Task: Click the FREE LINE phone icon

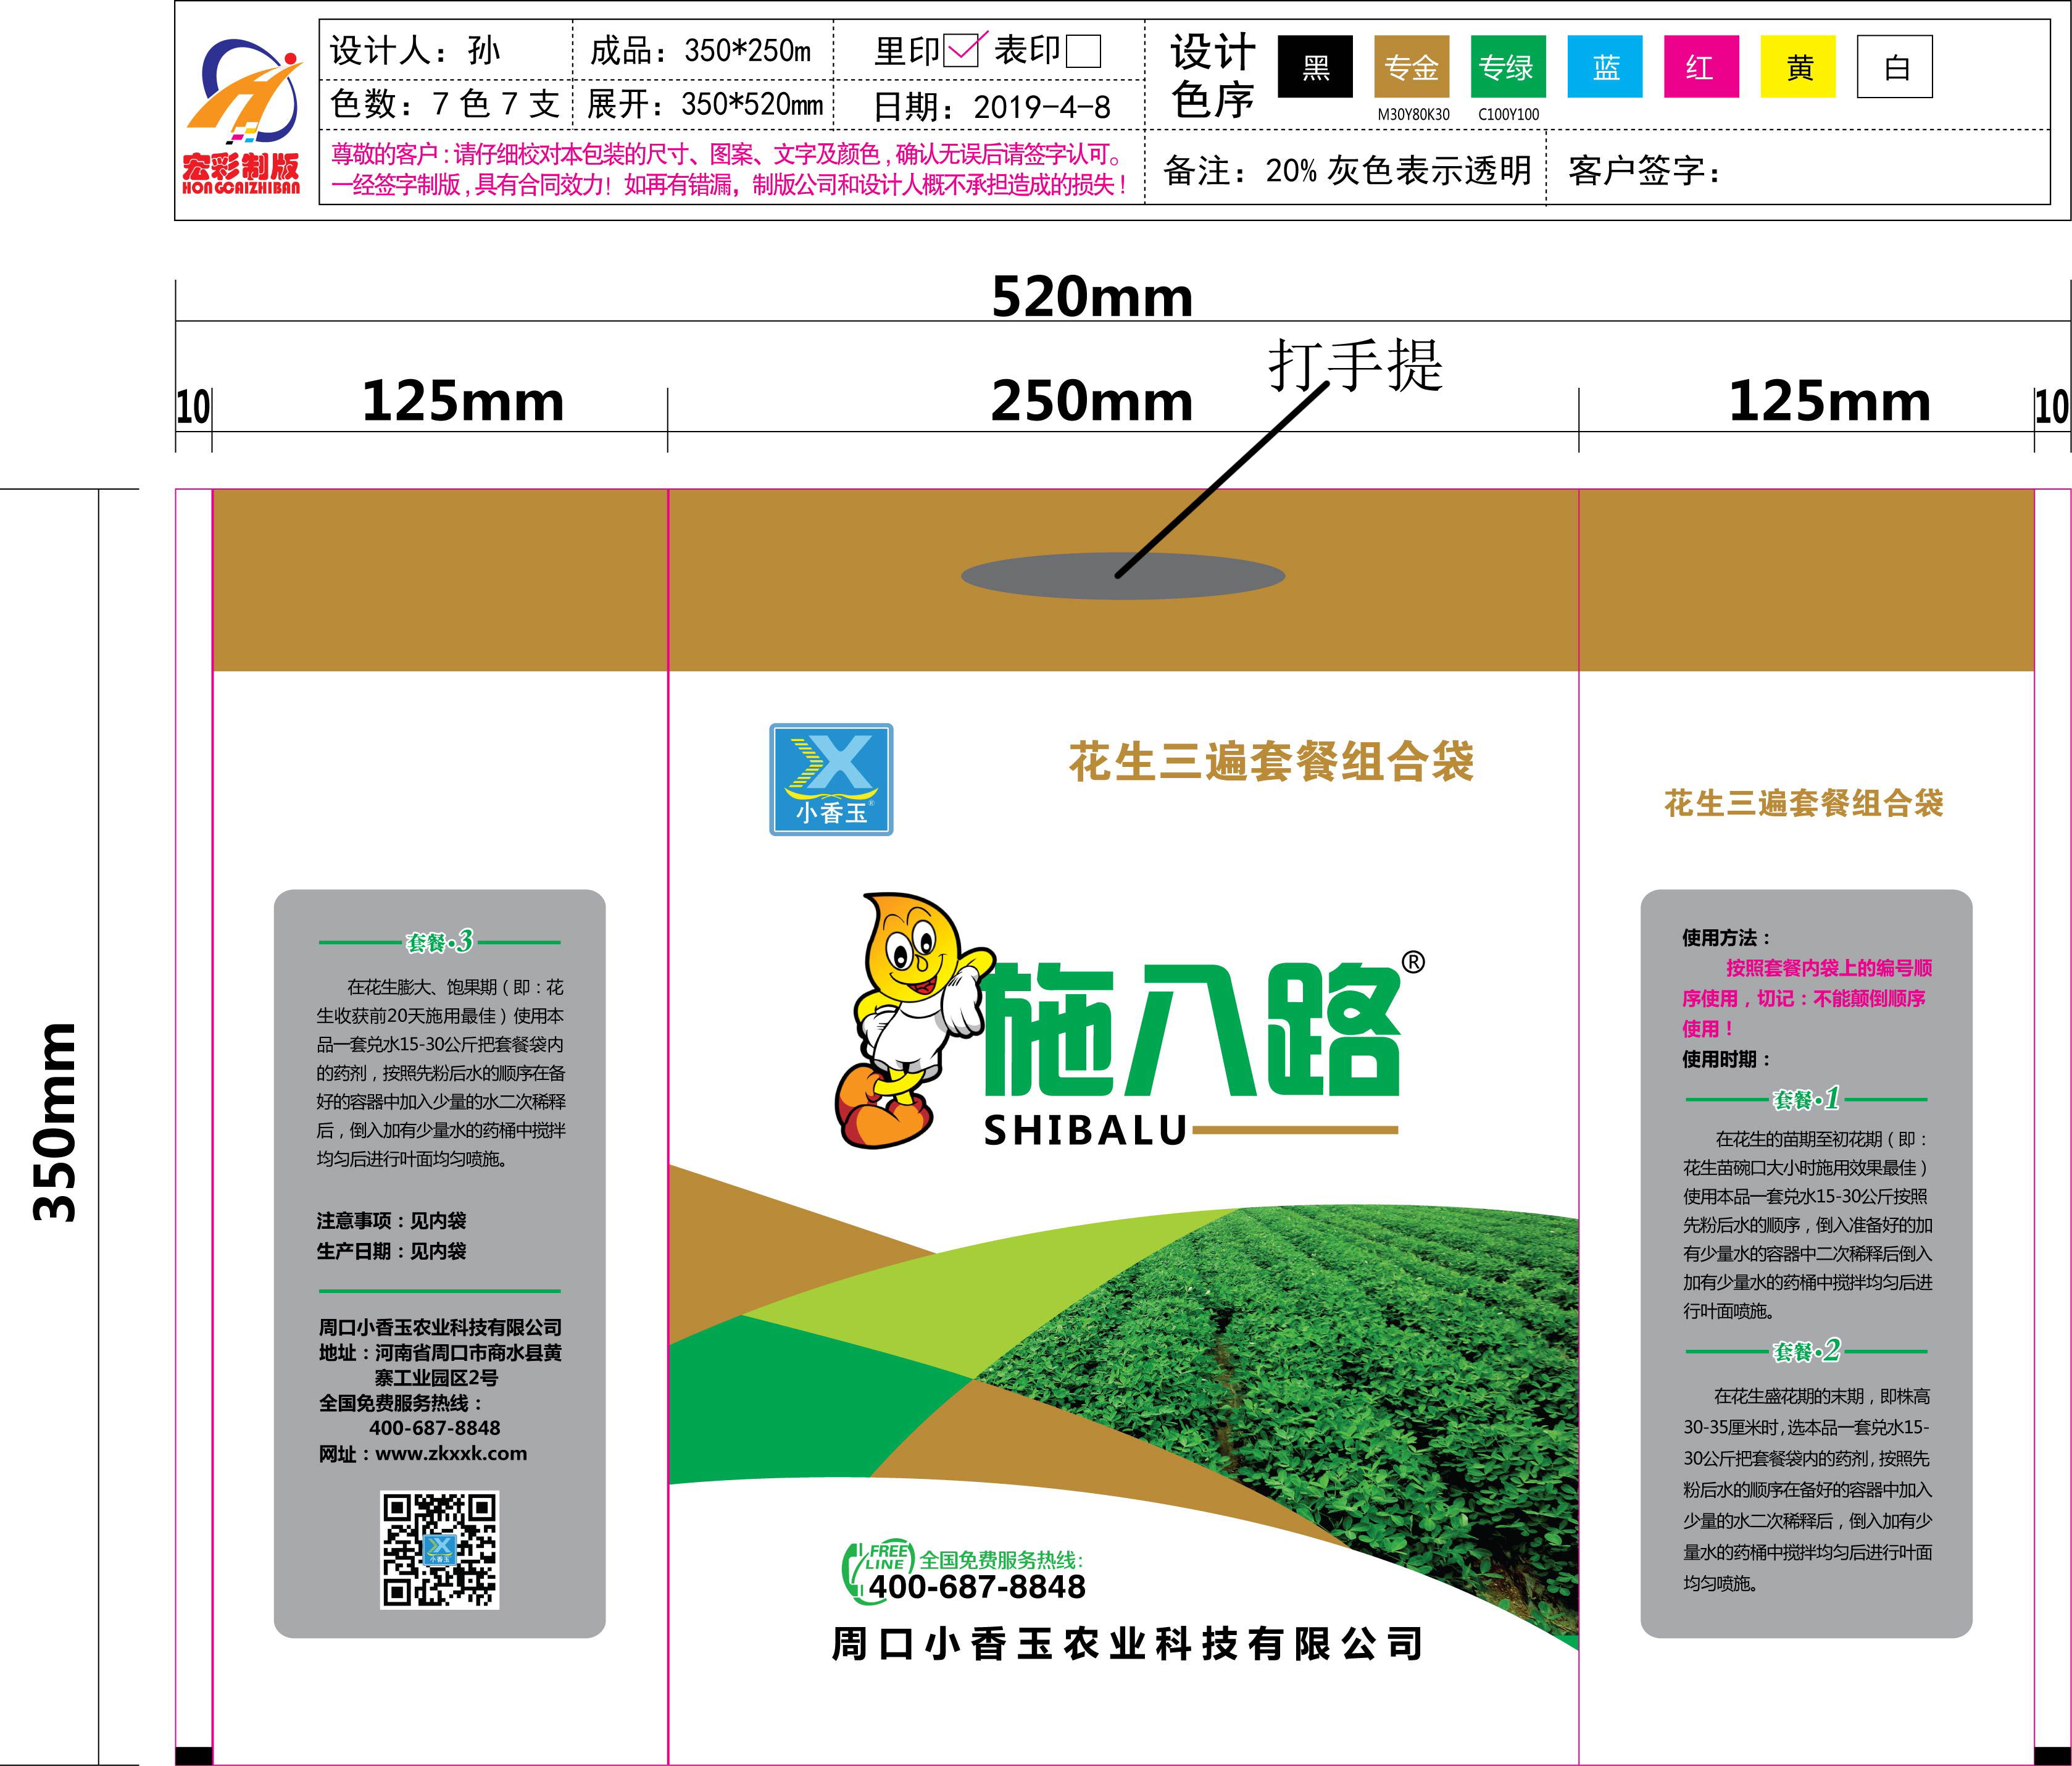Action: (x=878, y=1571)
